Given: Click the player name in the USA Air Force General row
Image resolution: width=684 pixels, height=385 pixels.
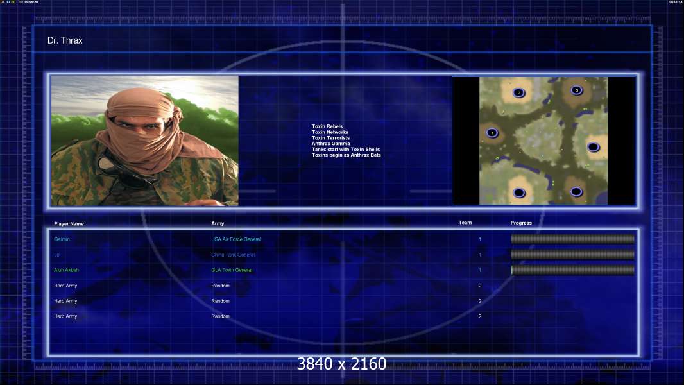Looking at the screenshot, I should click(x=62, y=239).
